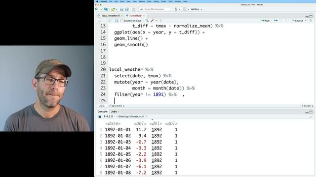
Task: Open the R Script file type selector
Action: coord(307,106)
